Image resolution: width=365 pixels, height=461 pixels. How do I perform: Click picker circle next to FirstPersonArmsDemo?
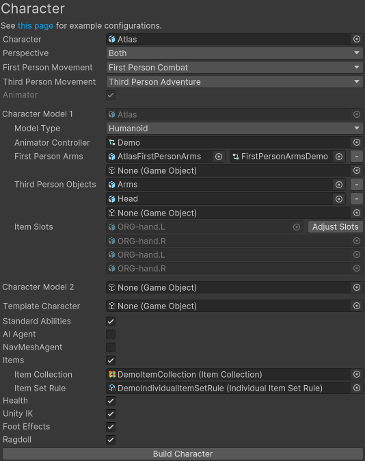click(x=339, y=157)
